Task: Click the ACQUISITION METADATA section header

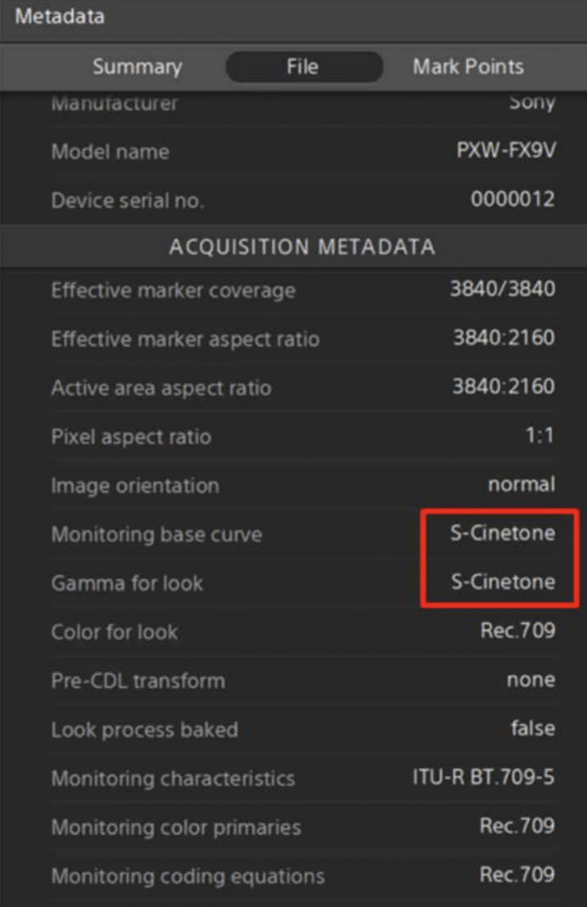Action: point(301,247)
